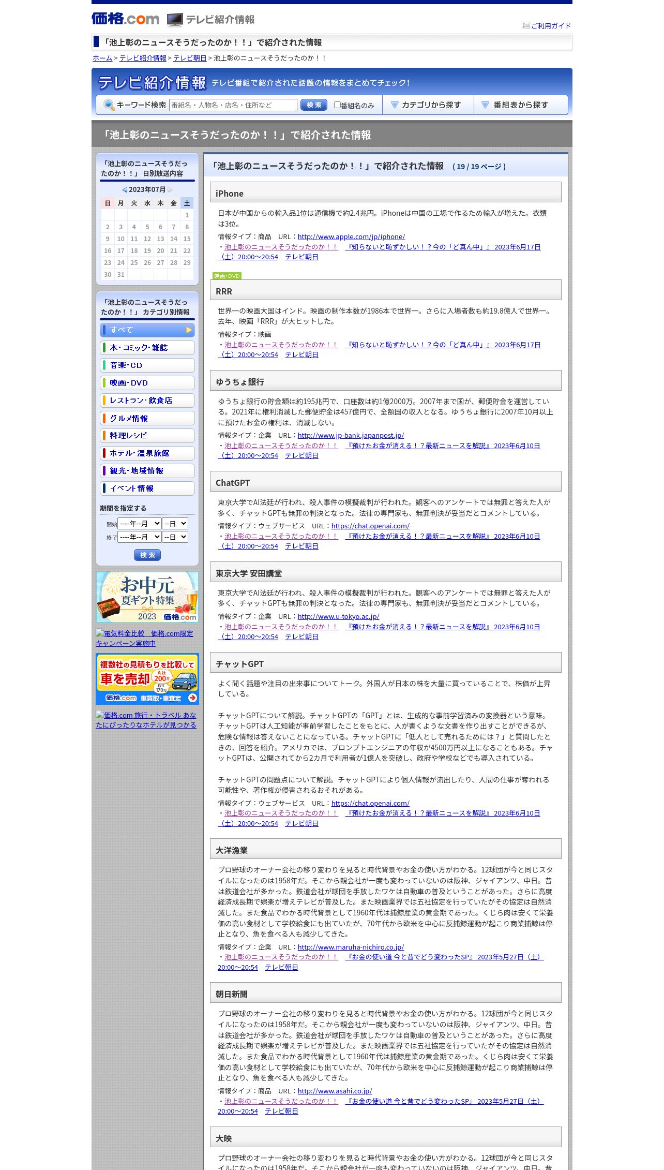Click the iPhone entry heading

(230, 194)
